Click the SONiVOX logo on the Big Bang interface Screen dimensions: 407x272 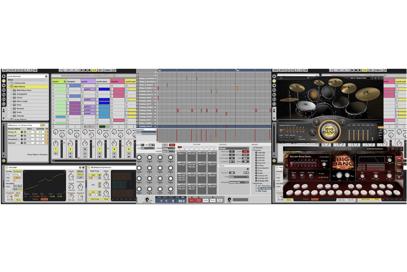pyautogui.click(x=343, y=149)
